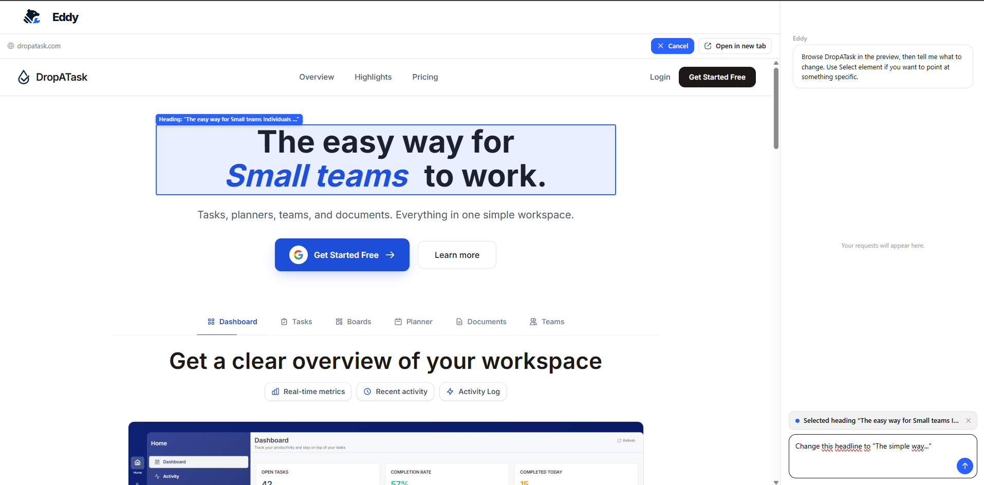Screen dimensions: 984x485
Task: Send the chat message with the arrow button
Action: [965, 466]
